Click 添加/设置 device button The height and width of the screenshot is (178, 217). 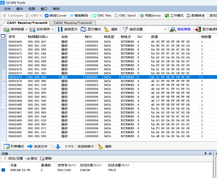(13, 159)
